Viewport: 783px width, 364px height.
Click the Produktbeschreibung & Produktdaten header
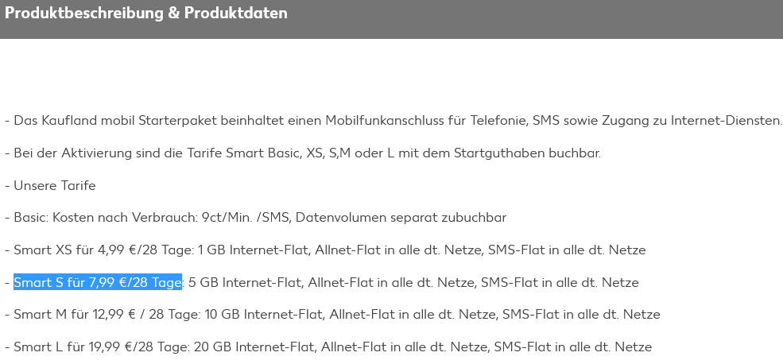click(x=145, y=13)
